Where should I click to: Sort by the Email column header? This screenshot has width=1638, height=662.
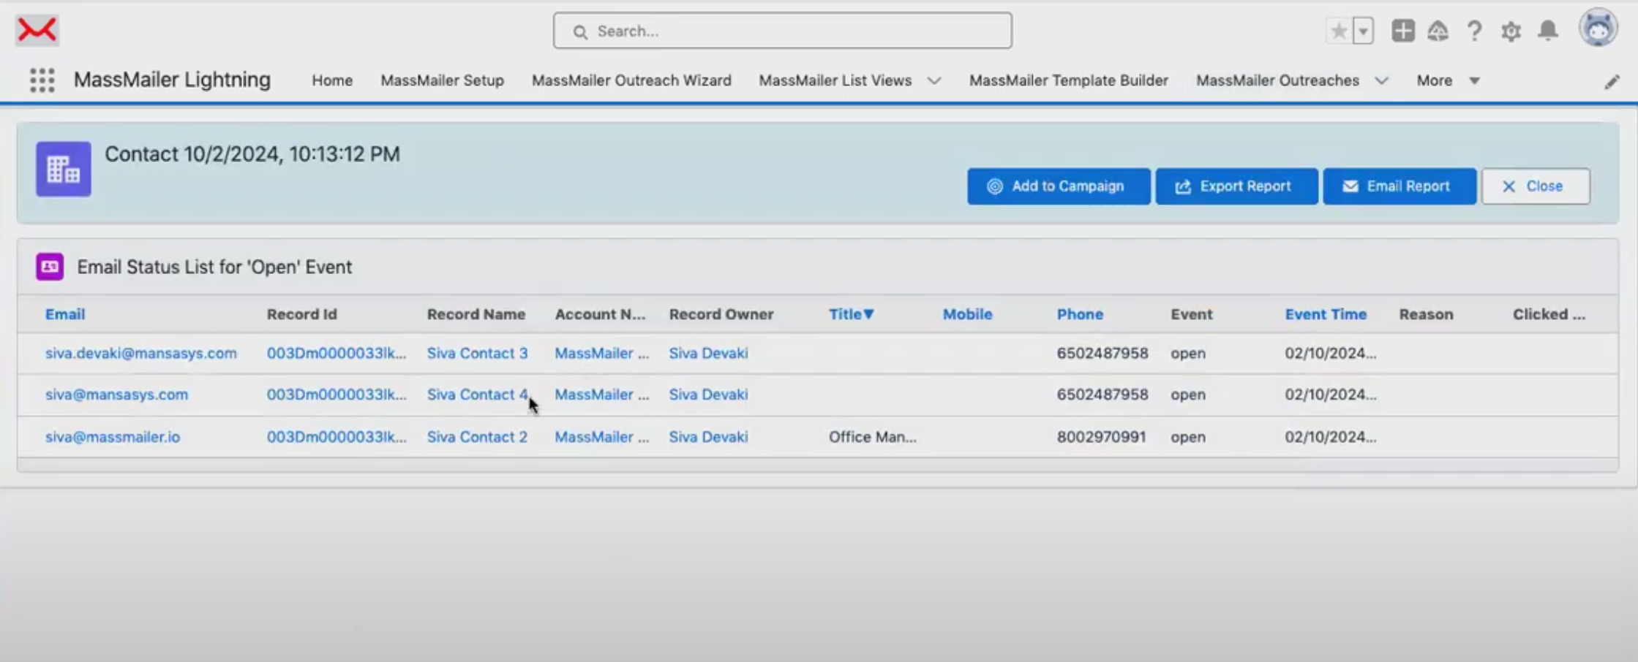click(65, 314)
